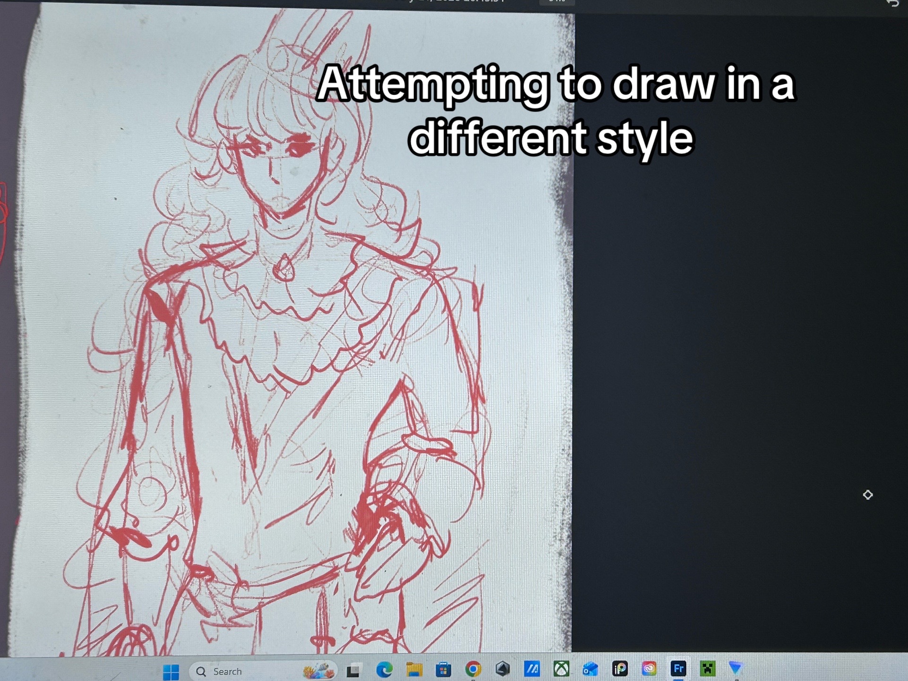Image resolution: width=908 pixels, height=681 pixels.
Task: Open Task View from the taskbar
Action: (353, 670)
